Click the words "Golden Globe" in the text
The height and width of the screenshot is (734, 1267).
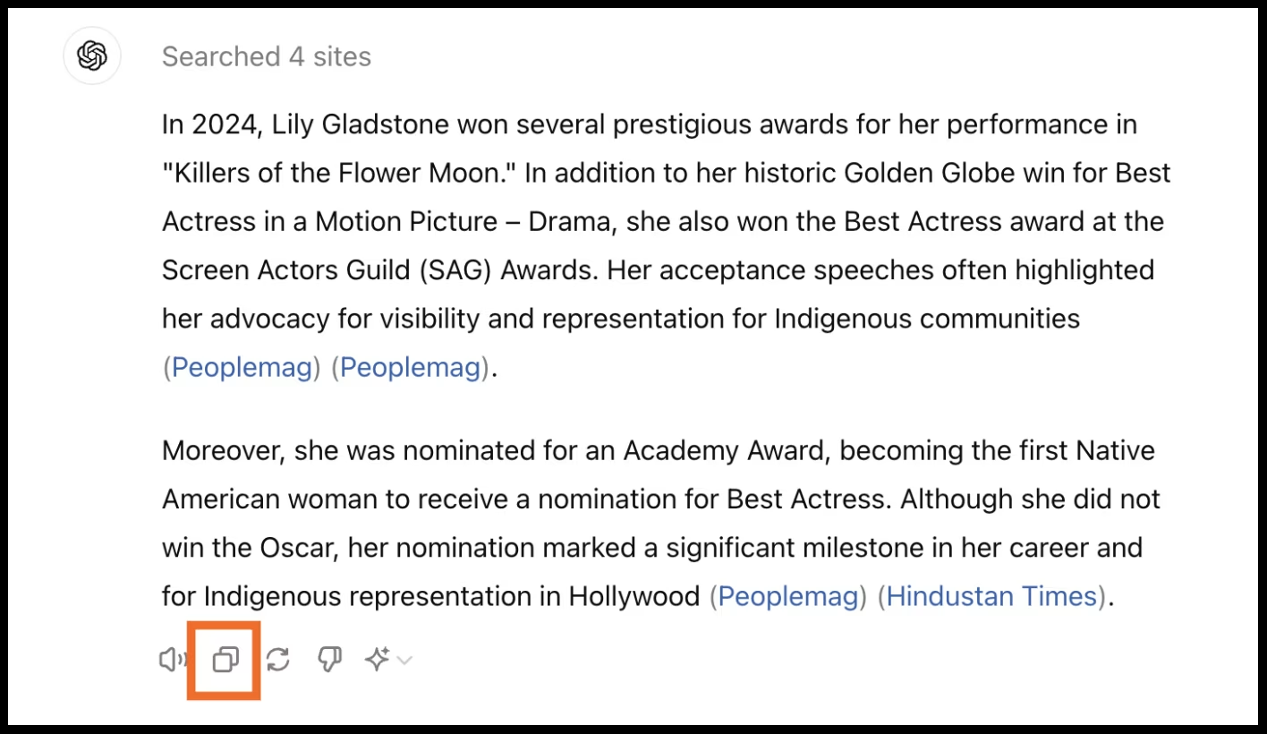pos(926,172)
